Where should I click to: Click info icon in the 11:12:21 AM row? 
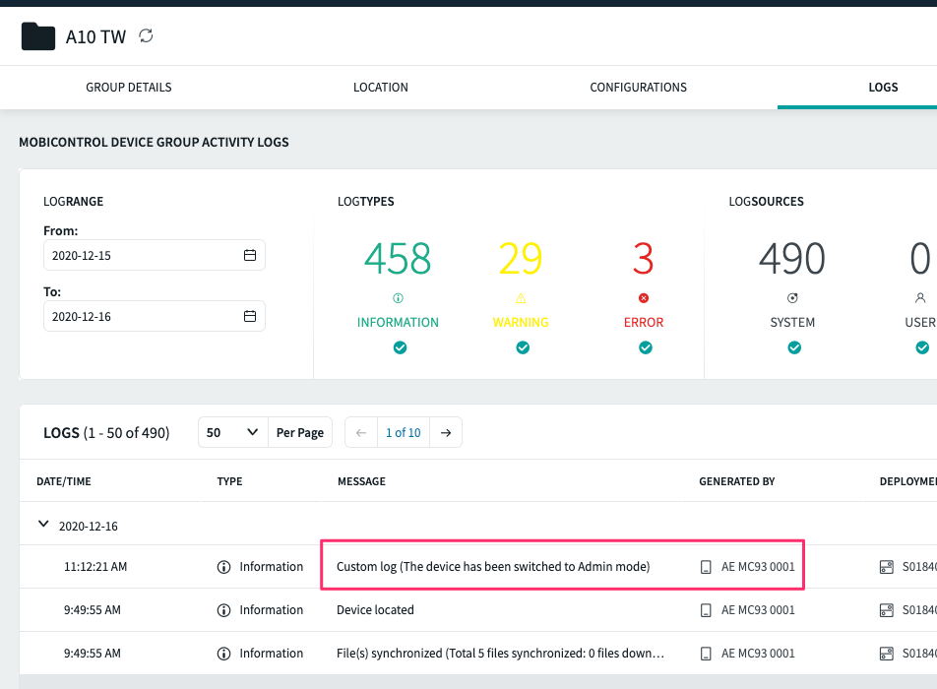[x=223, y=567]
